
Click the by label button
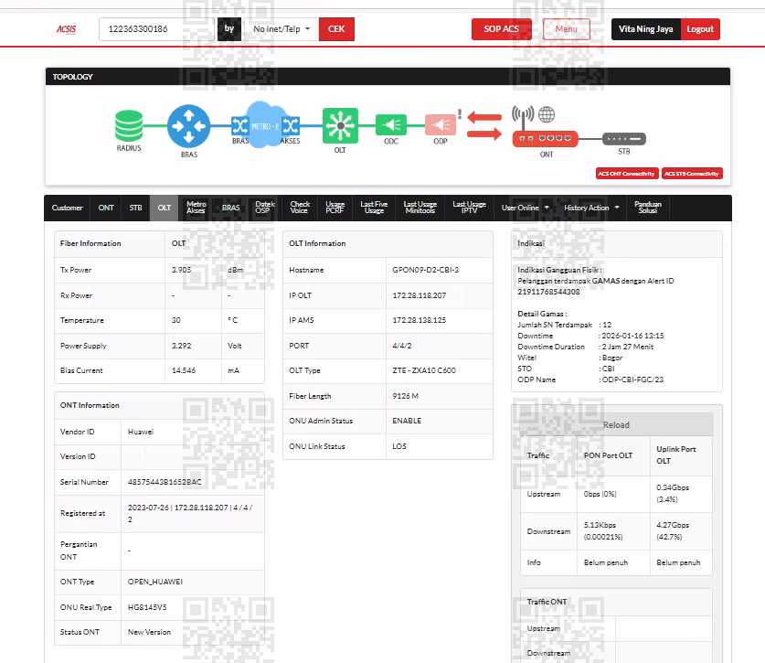[x=229, y=29]
